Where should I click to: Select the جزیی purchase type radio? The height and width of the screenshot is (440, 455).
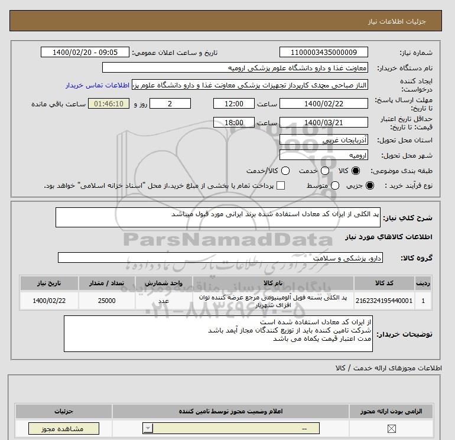(x=370, y=185)
